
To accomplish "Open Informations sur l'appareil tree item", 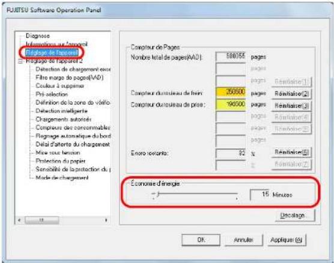I will point(56,44).
